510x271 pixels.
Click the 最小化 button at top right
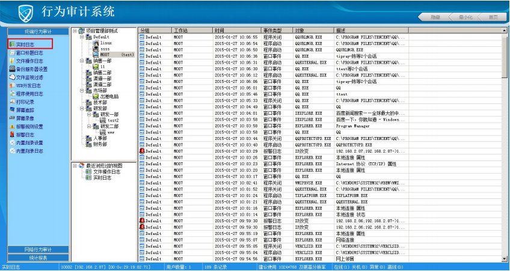465,17
